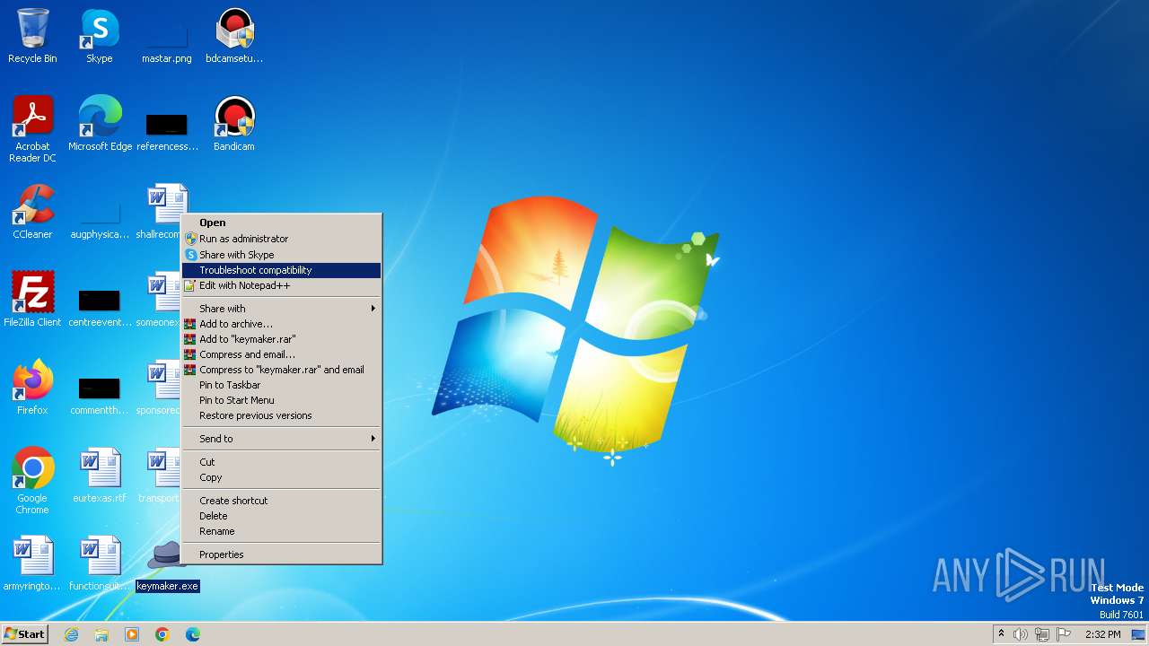Open the network tray icon

[1042, 634]
